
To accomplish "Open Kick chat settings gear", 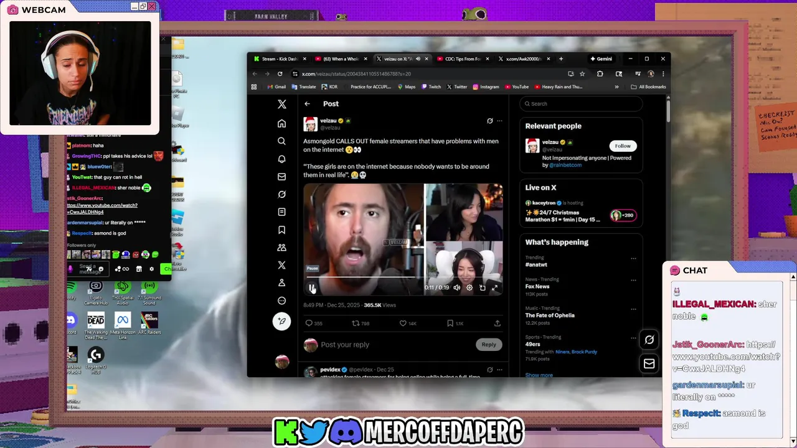I will 151,269.
